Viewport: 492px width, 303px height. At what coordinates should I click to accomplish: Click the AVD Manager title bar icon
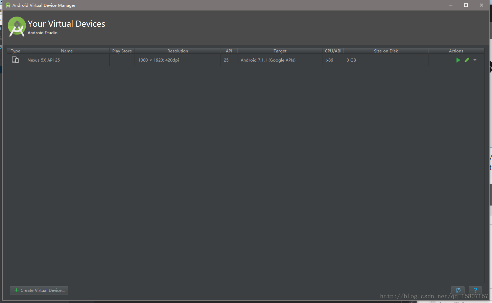(8, 5)
